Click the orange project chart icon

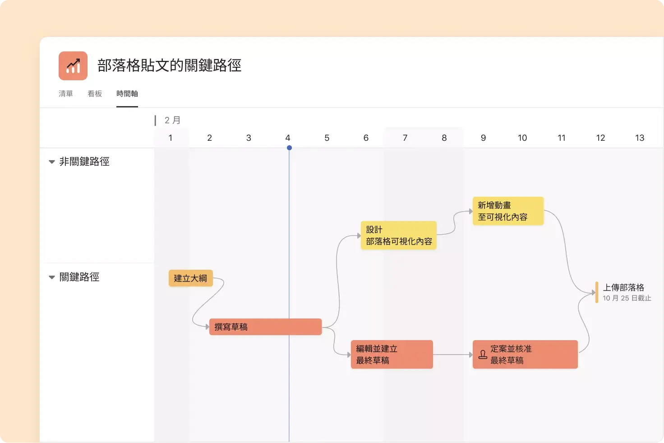73,66
